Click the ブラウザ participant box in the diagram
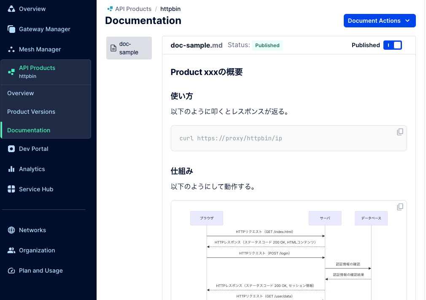Viewport: 426px width, 300px height. tap(207, 218)
